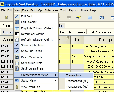Toggle the filter icon on the Symbol column
The width and height of the screenshot is (114, 92).
tap(68, 37)
